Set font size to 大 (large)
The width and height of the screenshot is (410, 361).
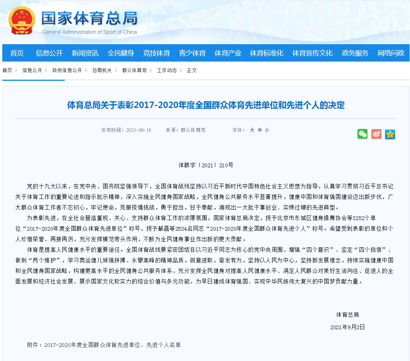pyautogui.click(x=252, y=130)
